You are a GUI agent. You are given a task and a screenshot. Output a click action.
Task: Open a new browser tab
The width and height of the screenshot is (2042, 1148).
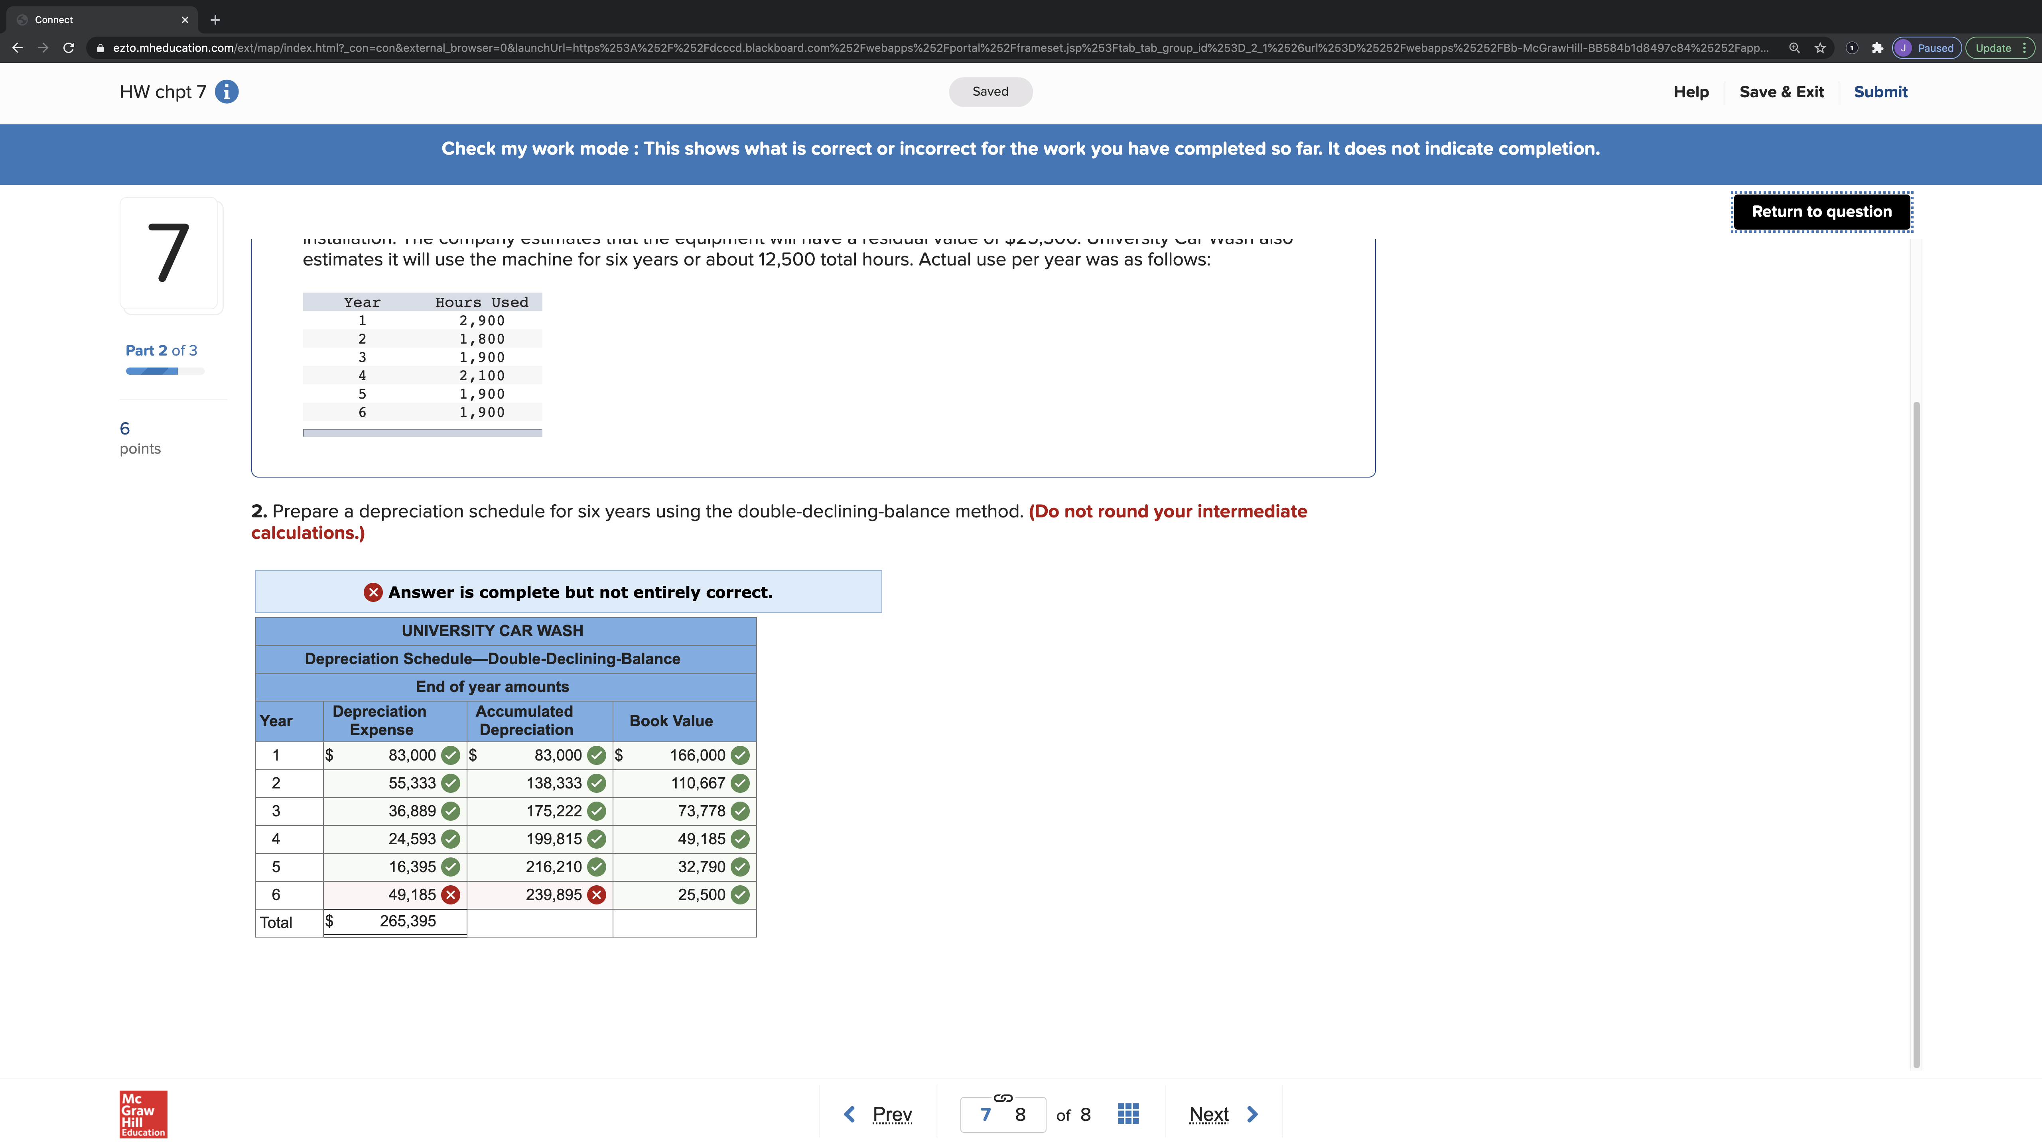tap(215, 19)
